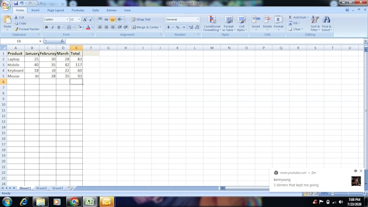Increase cell indent
The image size is (368, 207).
click(126, 27)
